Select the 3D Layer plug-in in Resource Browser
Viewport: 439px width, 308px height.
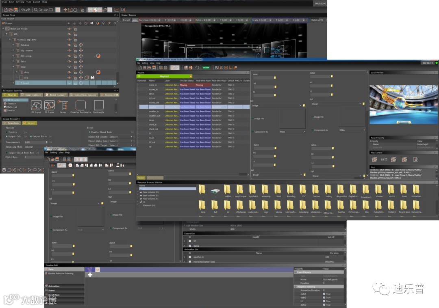tap(49, 106)
